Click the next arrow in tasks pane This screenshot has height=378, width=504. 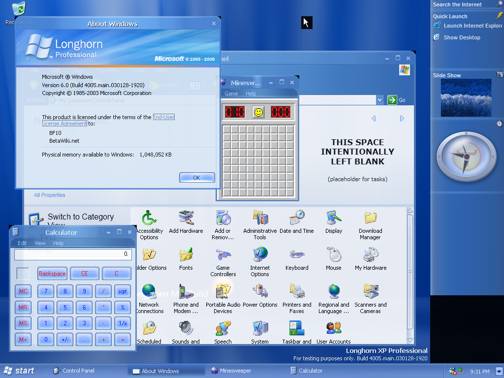pos(402,119)
